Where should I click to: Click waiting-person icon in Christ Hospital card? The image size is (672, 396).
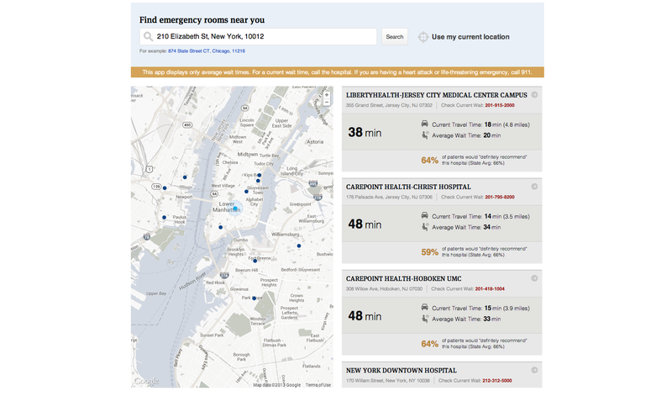[x=425, y=227]
